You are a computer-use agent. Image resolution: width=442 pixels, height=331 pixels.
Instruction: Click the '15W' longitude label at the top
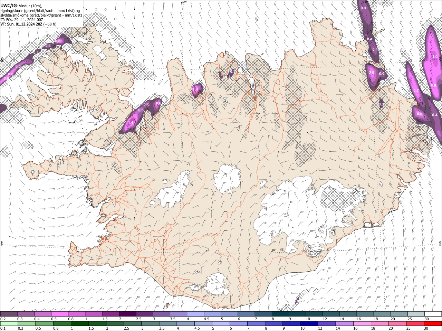click(x=365, y=2)
